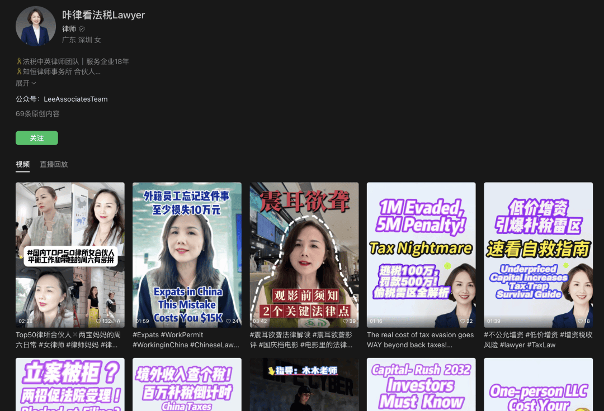Open the 直播回放 tab
This screenshot has height=411, width=604.
[54, 164]
